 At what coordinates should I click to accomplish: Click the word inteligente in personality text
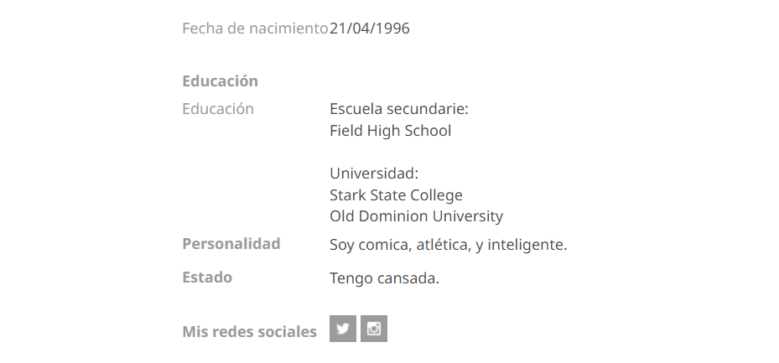(x=527, y=245)
